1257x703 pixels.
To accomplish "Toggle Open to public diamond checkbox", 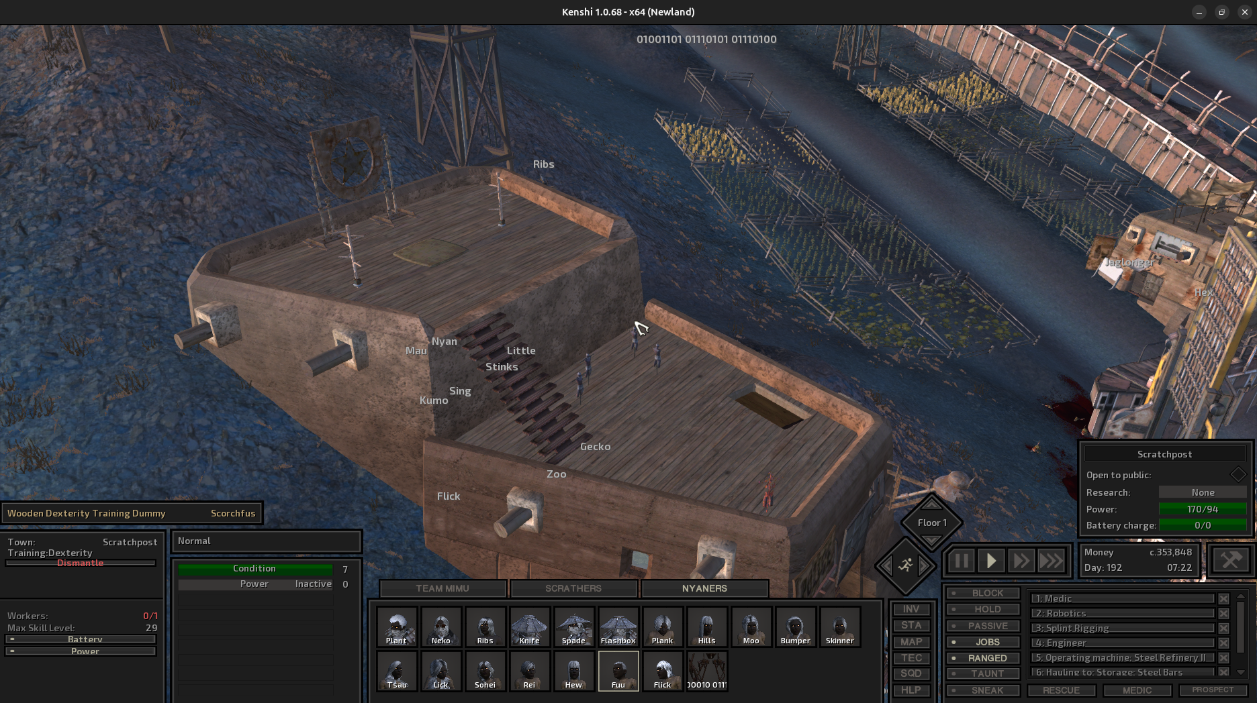I will 1238,474.
